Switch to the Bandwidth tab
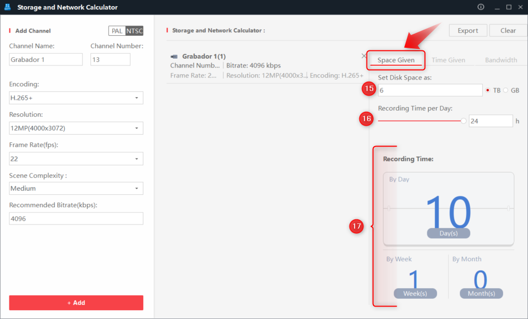 click(x=500, y=60)
